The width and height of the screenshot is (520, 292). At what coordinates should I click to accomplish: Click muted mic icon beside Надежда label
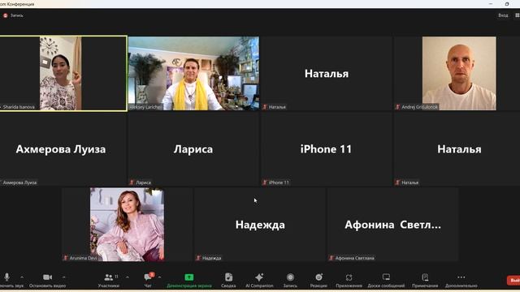tap(198, 258)
